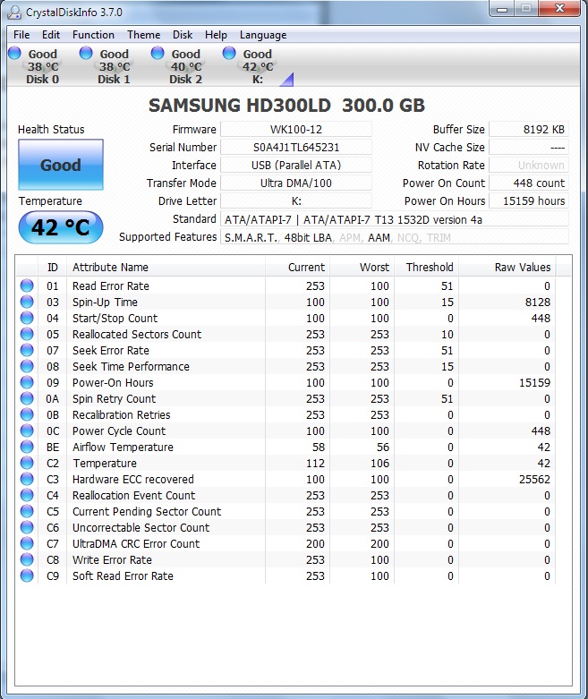Click status orb for Power-On Hours
The height and width of the screenshot is (699, 588).
(27, 382)
